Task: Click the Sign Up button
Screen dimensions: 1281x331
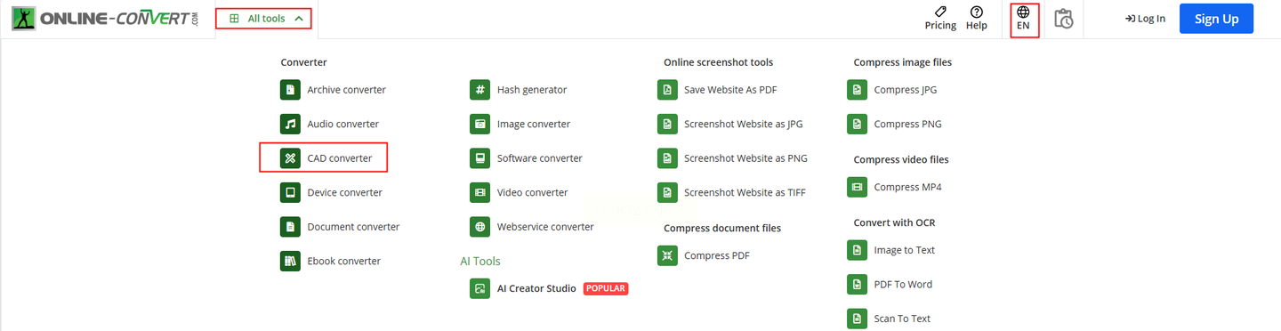Action: pos(1216,19)
